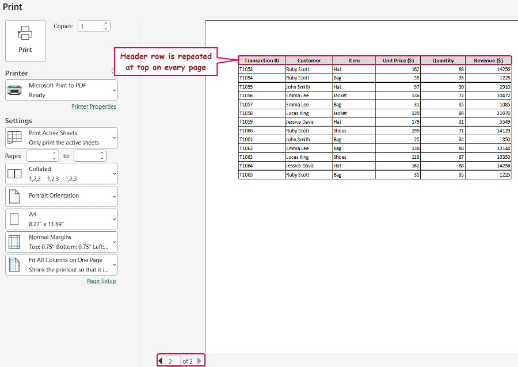Click the Print Active Sheets grid icon

(x=14, y=137)
